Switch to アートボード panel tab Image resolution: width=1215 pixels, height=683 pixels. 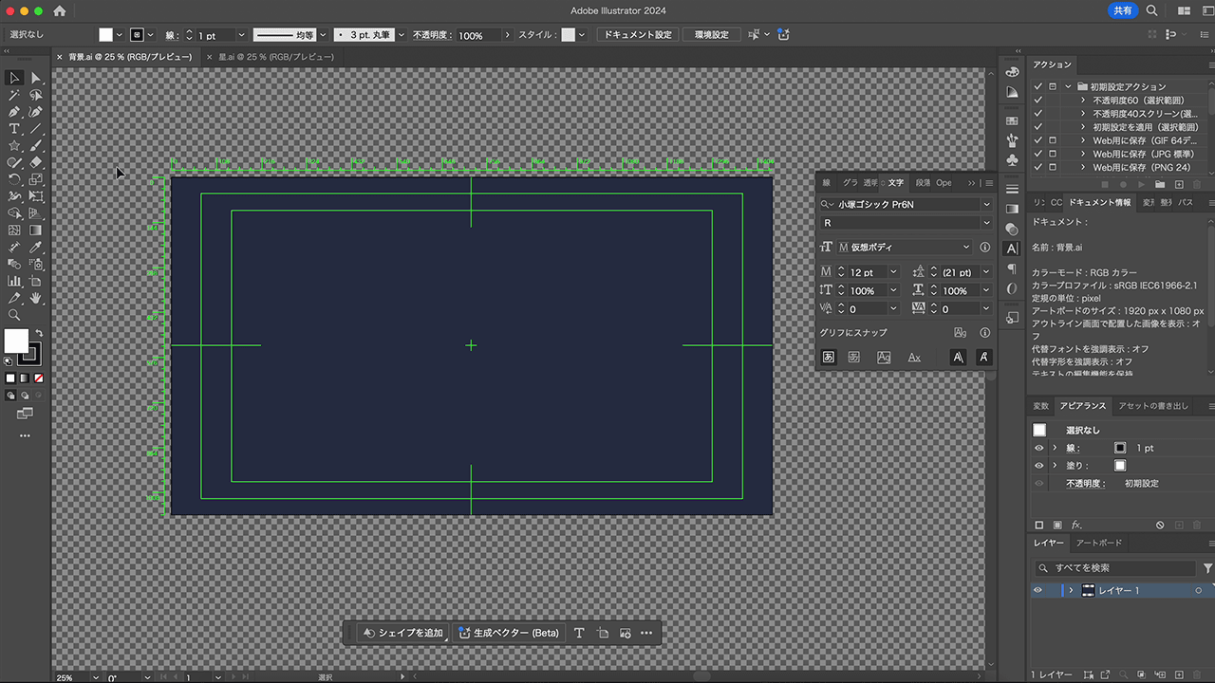pos(1098,543)
